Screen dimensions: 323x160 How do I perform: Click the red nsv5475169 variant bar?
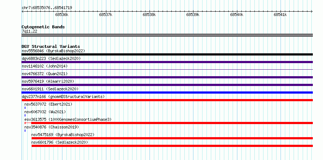(x=172, y=138)
